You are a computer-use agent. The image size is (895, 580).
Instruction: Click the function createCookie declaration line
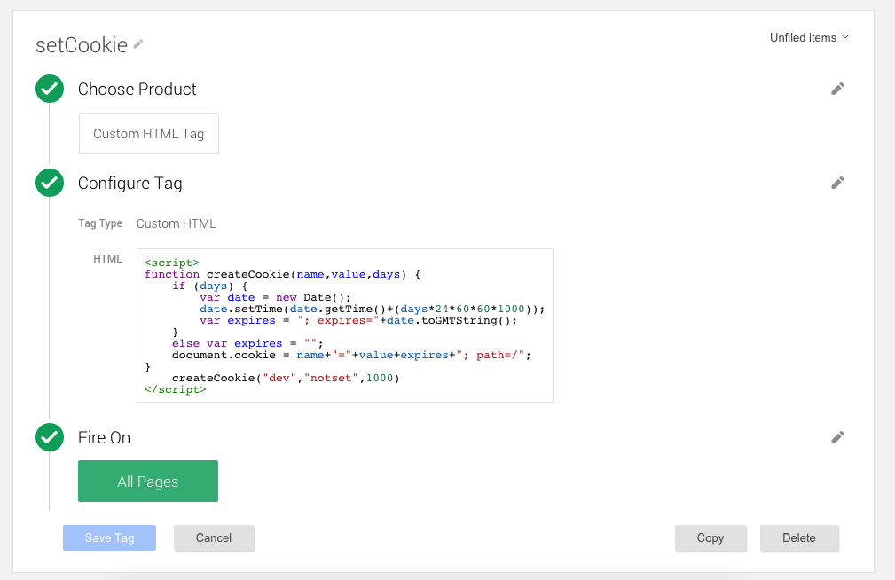point(283,275)
